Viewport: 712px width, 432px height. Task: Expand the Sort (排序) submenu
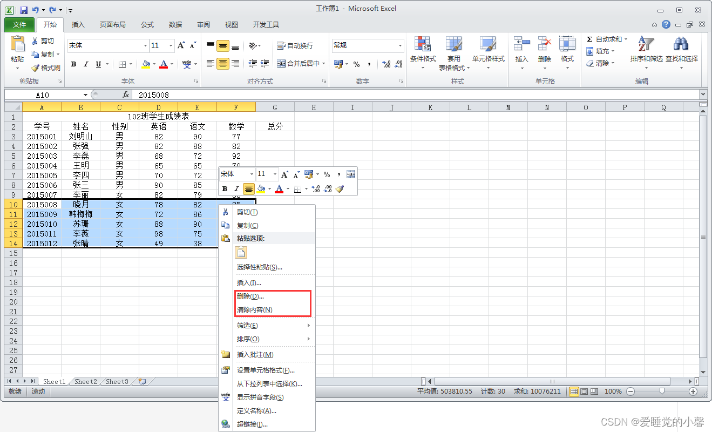click(x=267, y=339)
